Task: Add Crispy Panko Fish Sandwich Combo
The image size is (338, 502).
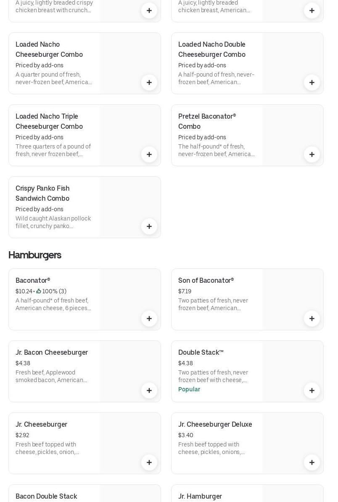Action: pyautogui.click(x=149, y=226)
